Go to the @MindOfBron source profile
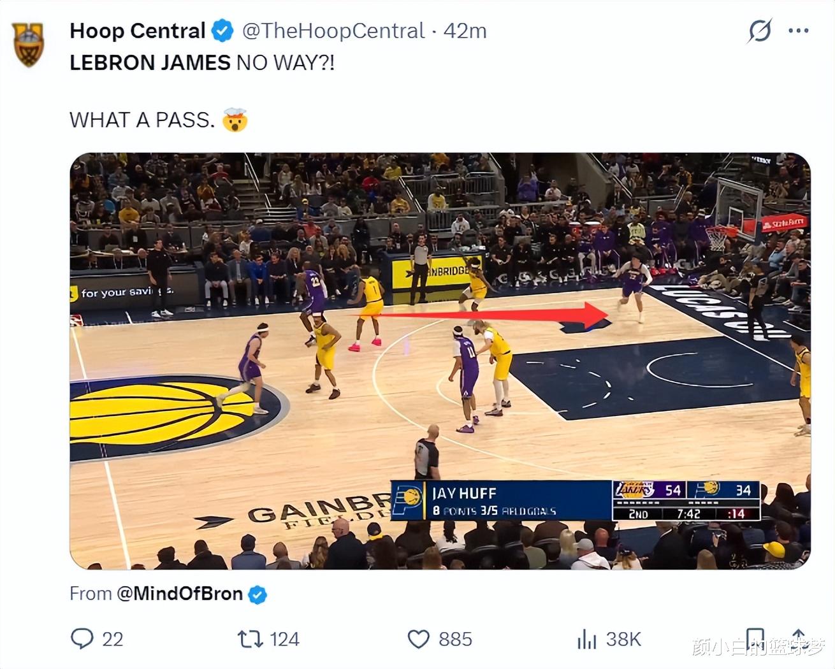Viewport: 835px width, 669px height. [x=179, y=594]
